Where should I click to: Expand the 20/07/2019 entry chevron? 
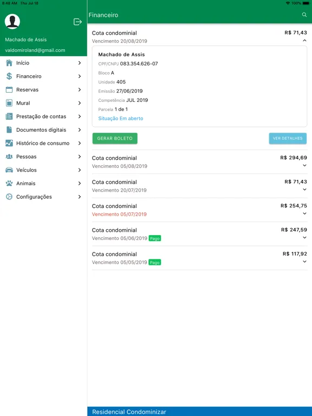coord(304,190)
